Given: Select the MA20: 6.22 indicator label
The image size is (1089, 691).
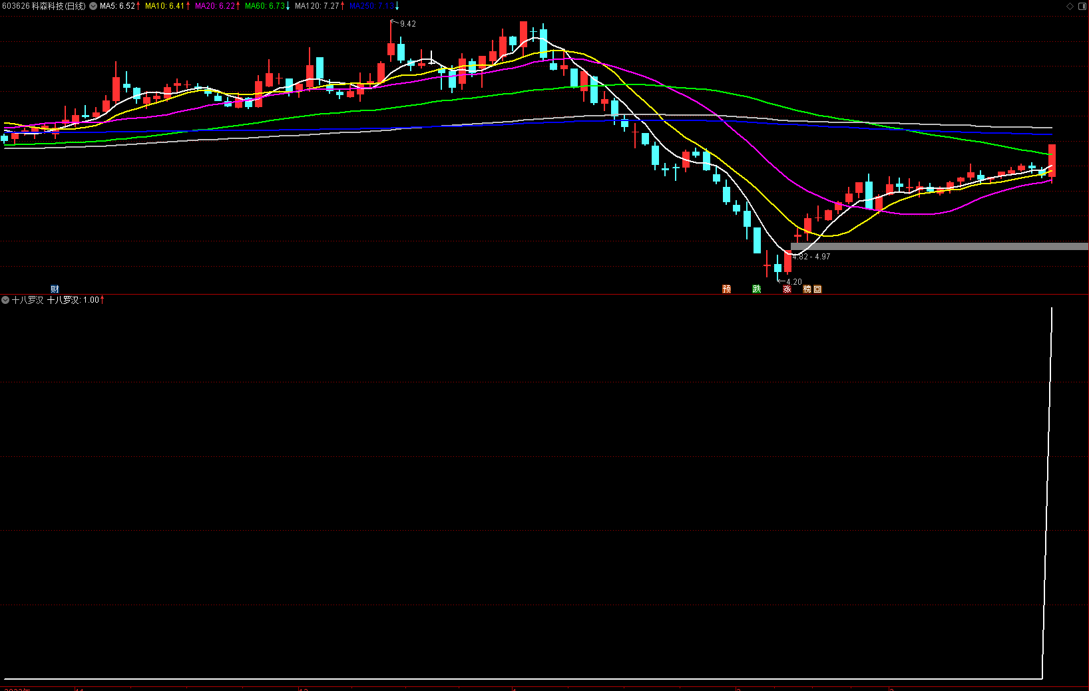Looking at the screenshot, I should [x=218, y=6].
